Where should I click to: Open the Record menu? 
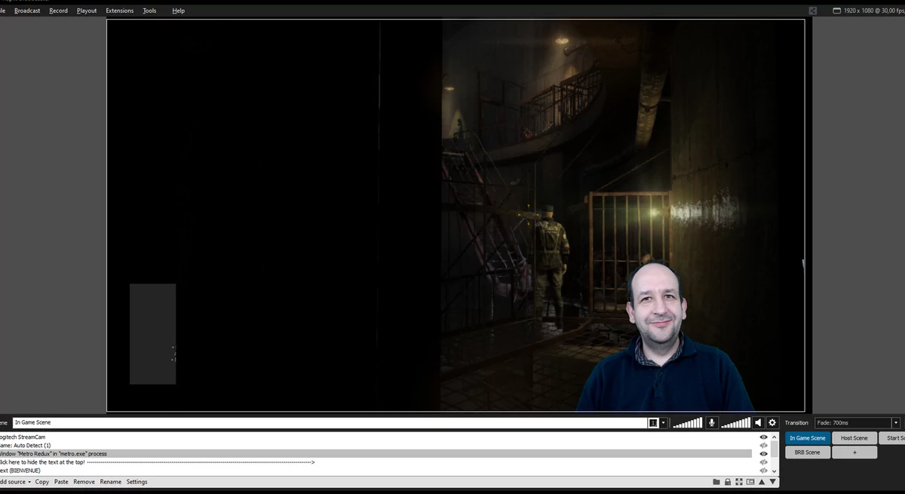coord(58,11)
